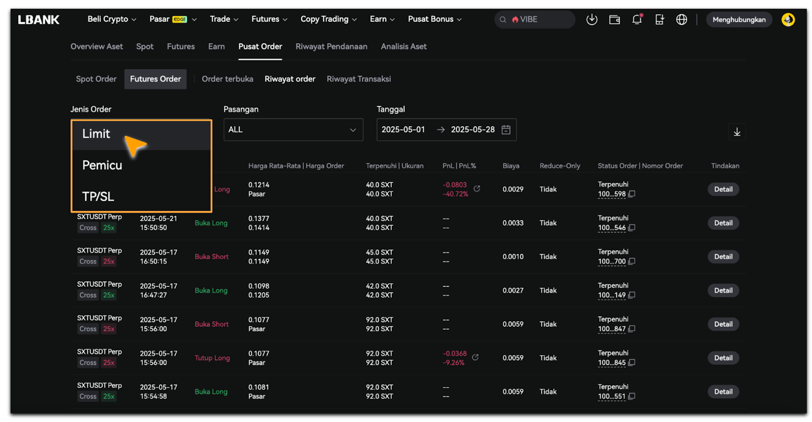Viewport: 812px width, 422px height.
Task: Switch to Riwayat Transaksi tab
Action: pos(358,79)
